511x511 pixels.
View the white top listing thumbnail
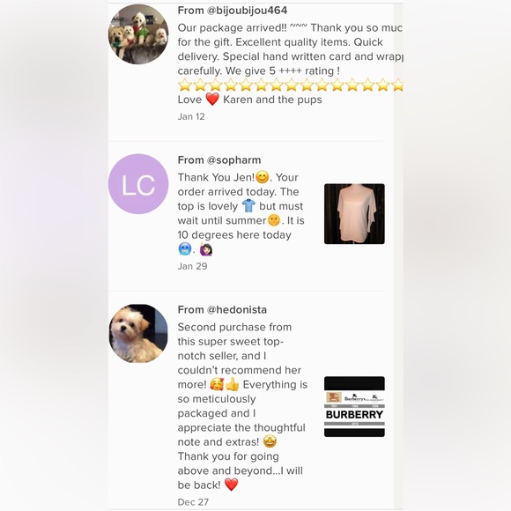(x=354, y=214)
